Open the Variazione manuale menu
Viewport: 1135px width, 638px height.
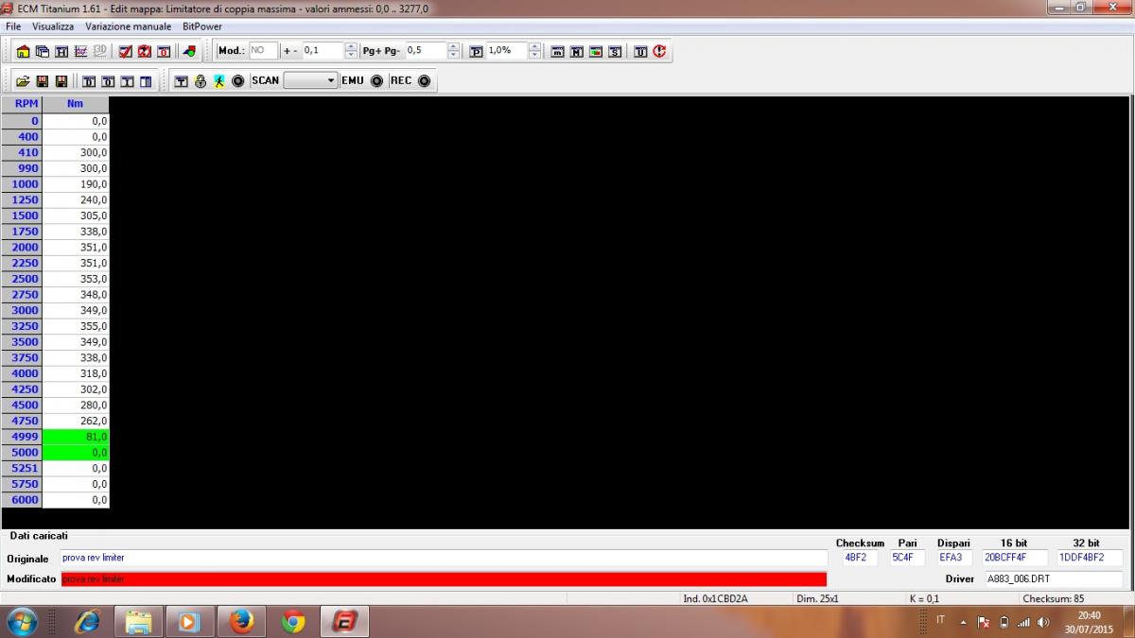pyautogui.click(x=129, y=26)
